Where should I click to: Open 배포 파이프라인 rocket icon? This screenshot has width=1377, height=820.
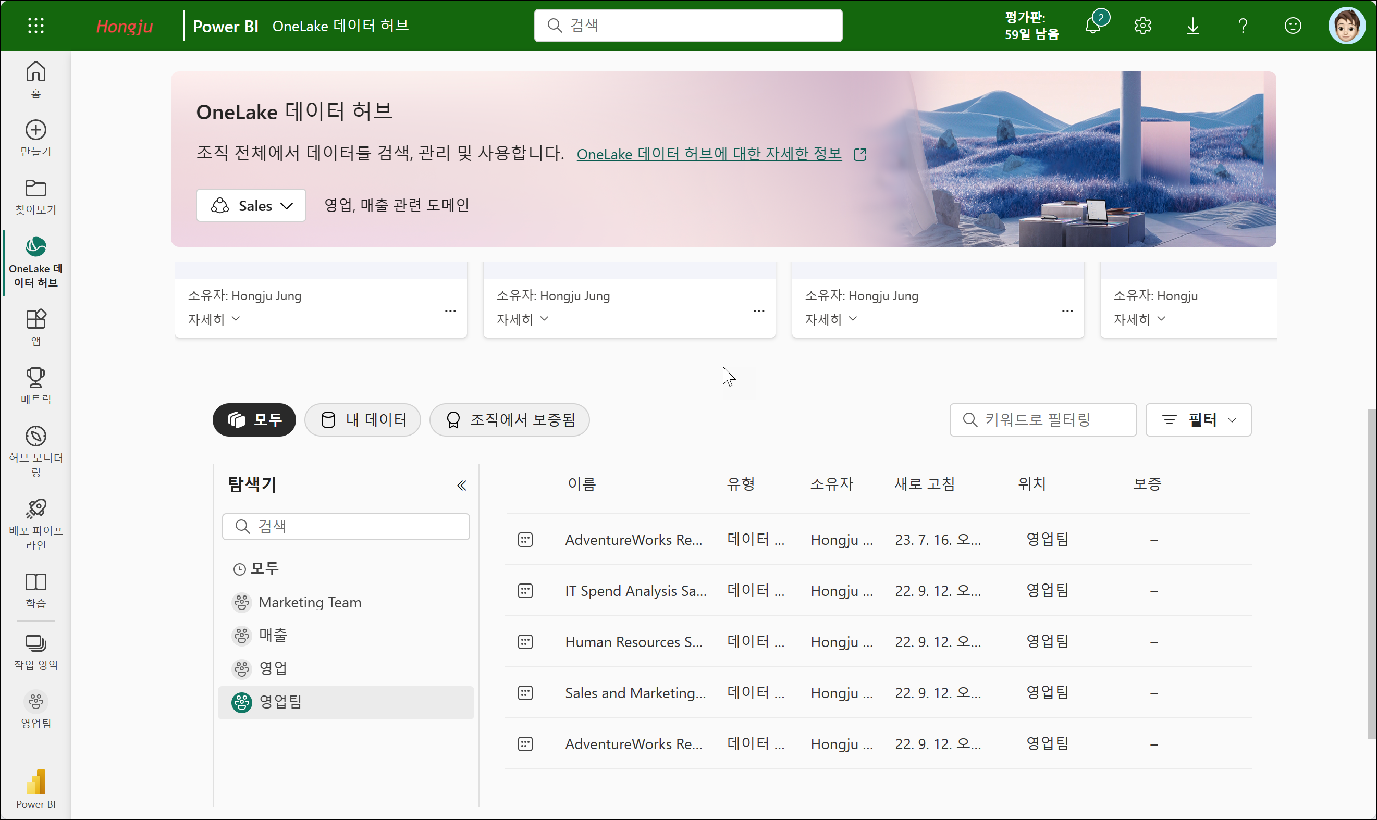click(36, 522)
